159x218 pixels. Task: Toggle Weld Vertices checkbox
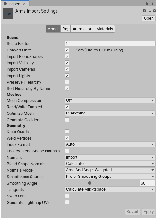67,138
